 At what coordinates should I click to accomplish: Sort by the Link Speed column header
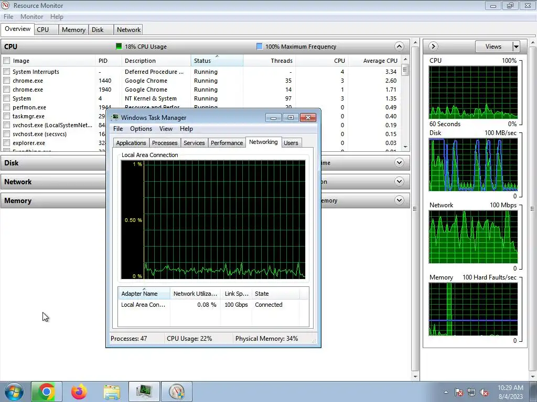point(237,293)
